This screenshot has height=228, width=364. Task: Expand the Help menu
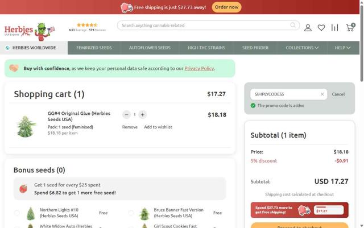(342, 48)
